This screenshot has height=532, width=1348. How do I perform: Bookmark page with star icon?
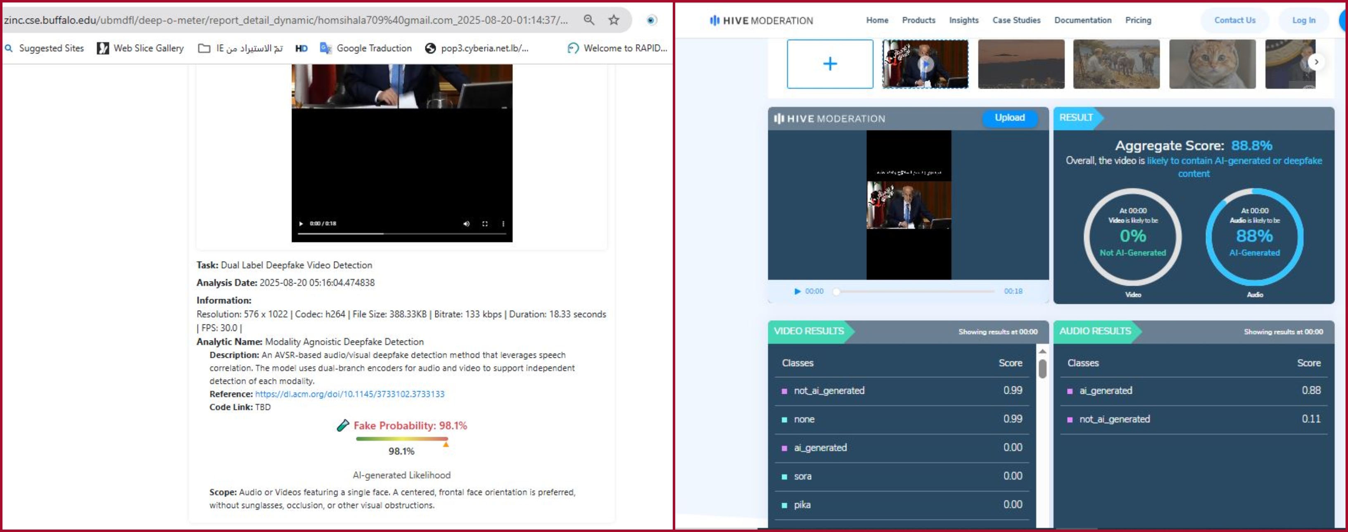coord(614,20)
